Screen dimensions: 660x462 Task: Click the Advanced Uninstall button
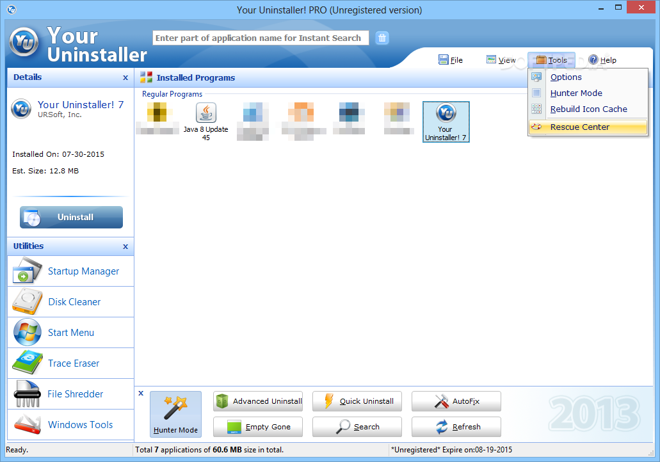click(257, 401)
